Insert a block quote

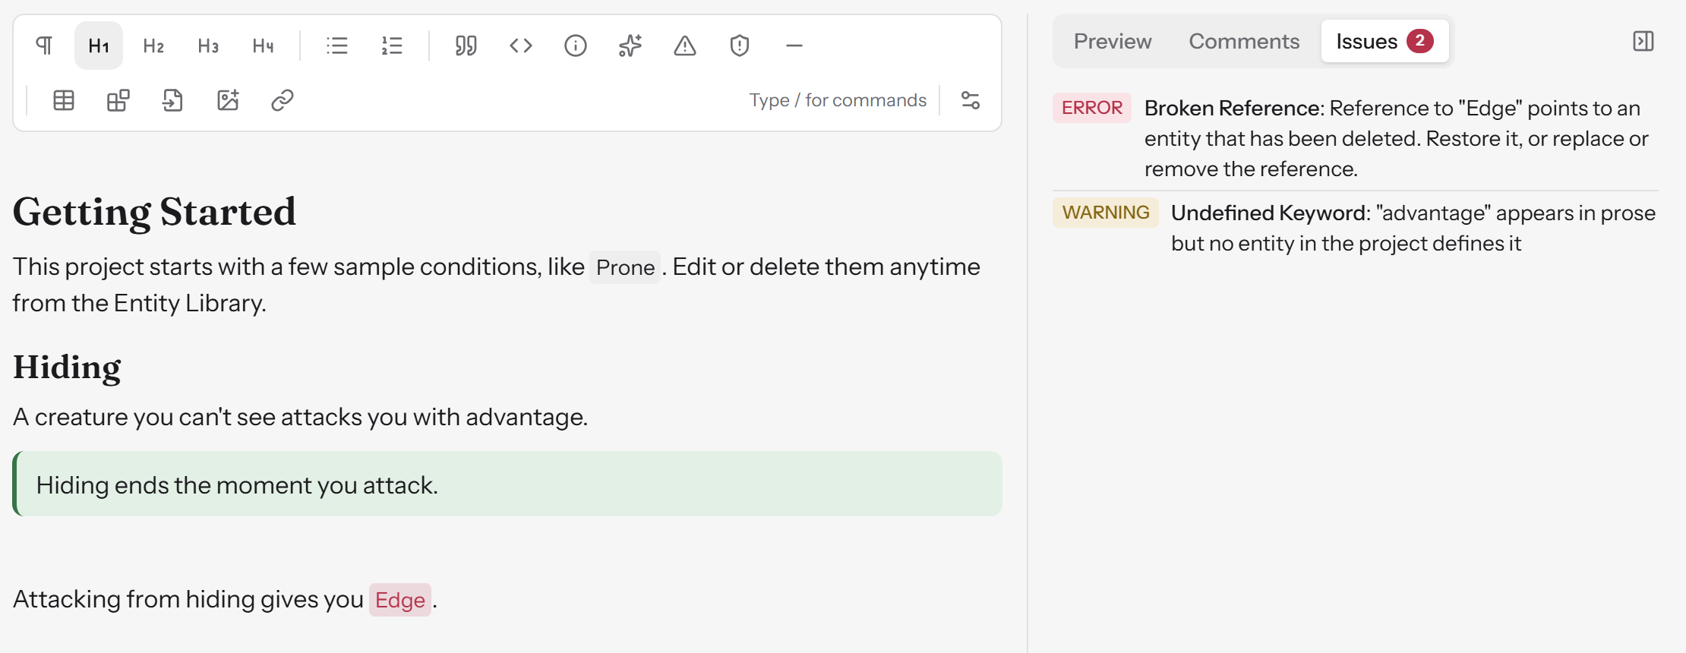[x=466, y=46]
